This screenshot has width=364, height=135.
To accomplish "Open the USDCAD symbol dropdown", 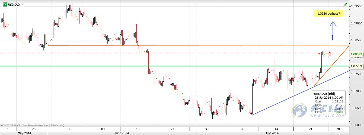I will point(22,5).
